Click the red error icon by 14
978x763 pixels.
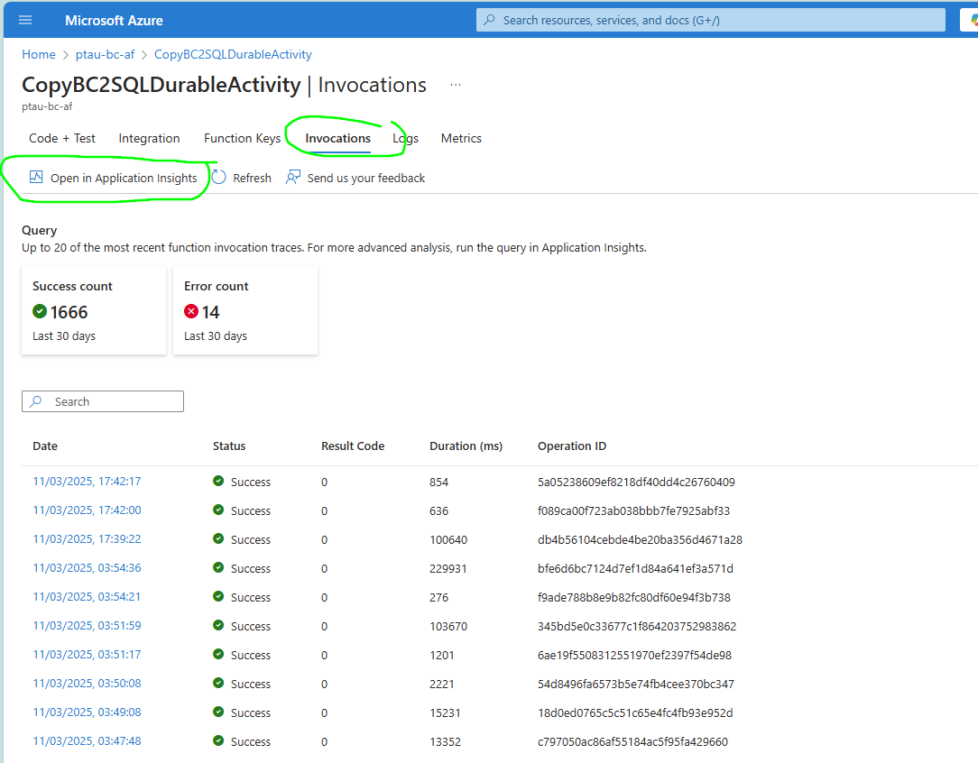191,311
